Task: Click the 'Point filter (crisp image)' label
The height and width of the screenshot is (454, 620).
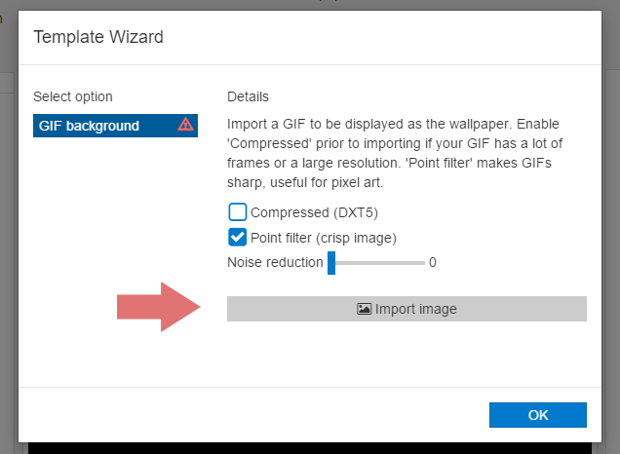Action: (x=324, y=238)
